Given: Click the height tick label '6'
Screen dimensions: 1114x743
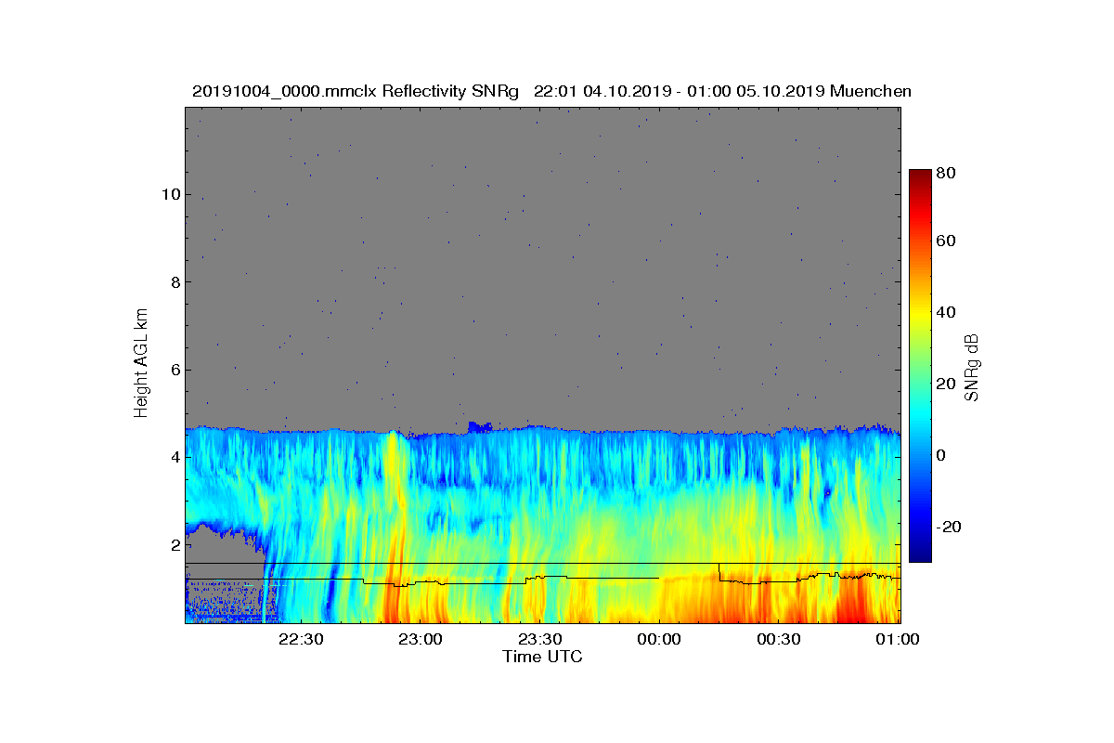Looking at the screenshot, I should 175,370.
